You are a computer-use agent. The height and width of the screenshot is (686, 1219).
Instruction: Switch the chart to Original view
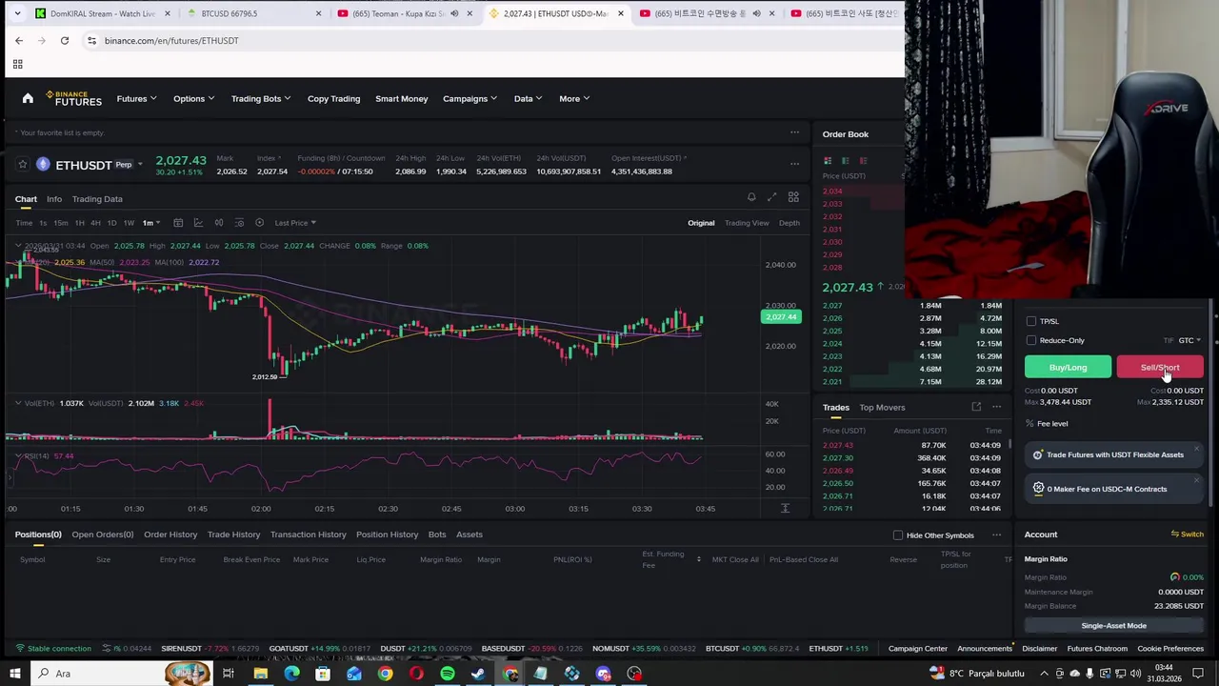[701, 223]
